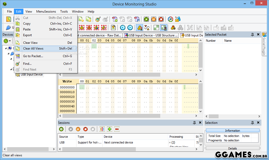
Task: Click the red Stop icon in main toolbar
Action: point(161,19)
